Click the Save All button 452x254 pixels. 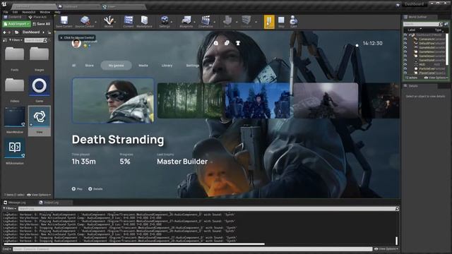(42, 24)
